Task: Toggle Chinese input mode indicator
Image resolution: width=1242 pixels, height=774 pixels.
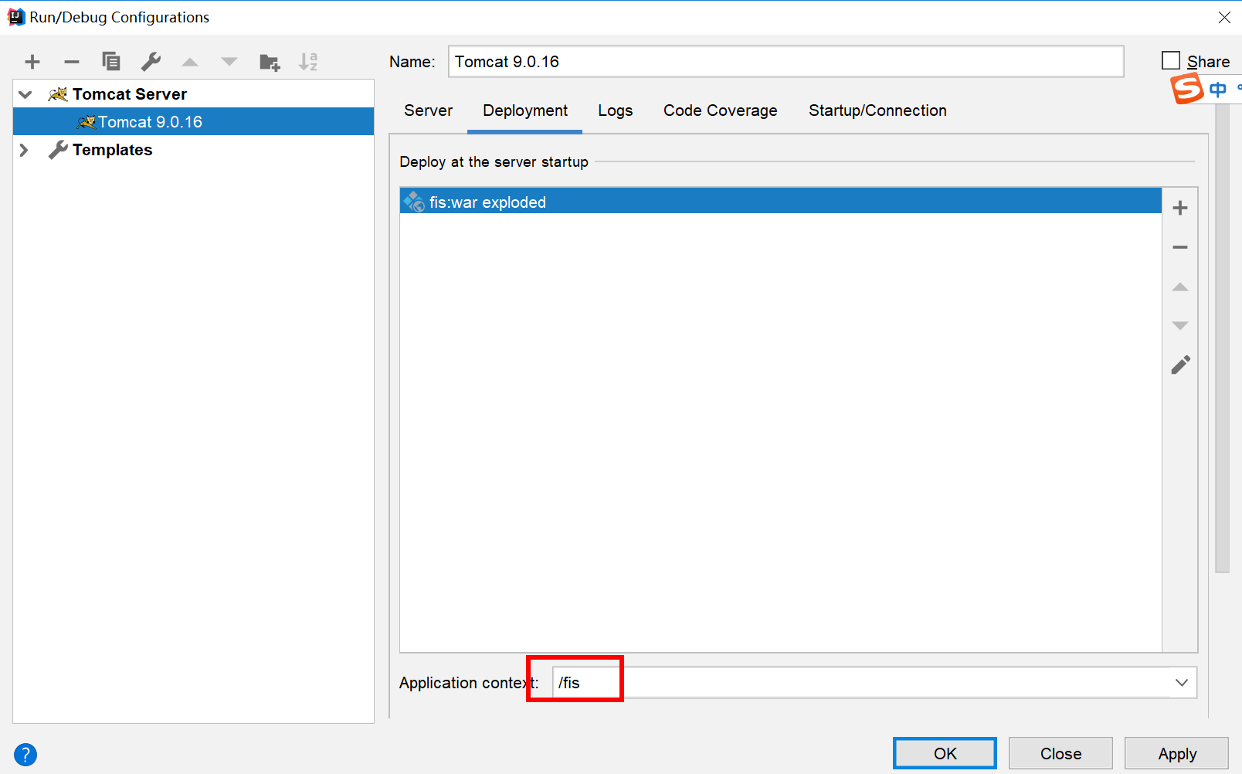Action: pyautogui.click(x=1218, y=90)
